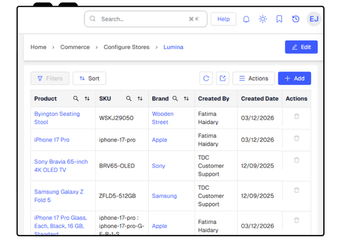This screenshot has height=242, width=341.
Task: Delete the Sony Bravia TV row
Action: coord(296,160)
